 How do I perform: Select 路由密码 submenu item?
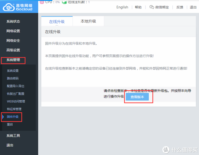pos(13,78)
